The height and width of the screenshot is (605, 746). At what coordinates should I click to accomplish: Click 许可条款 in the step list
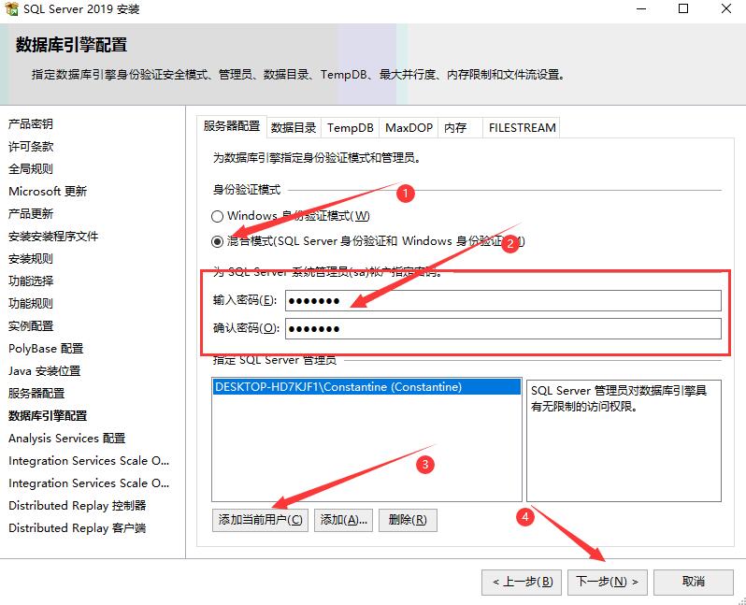(31, 146)
